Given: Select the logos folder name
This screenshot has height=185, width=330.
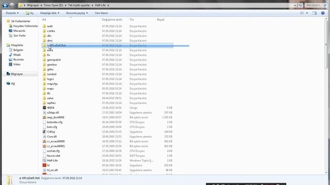Looking at the screenshot, I should [51, 79].
